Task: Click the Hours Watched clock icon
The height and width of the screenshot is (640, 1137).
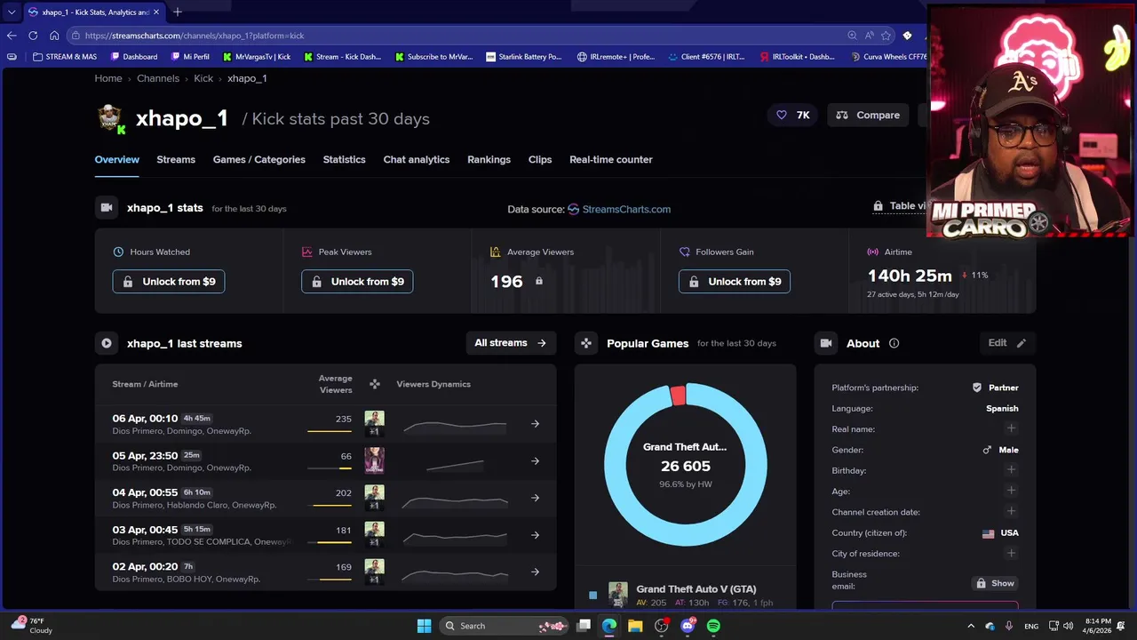Action: 118,252
